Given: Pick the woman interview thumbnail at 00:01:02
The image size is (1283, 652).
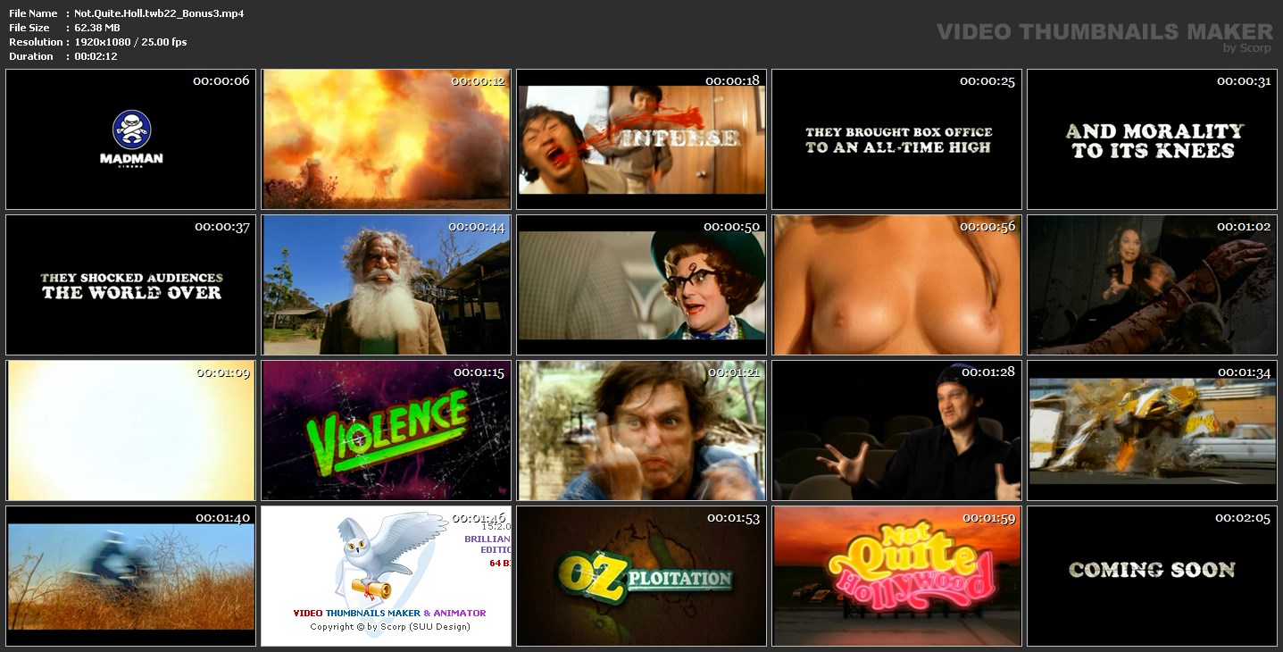Looking at the screenshot, I should click(x=1153, y=285).
